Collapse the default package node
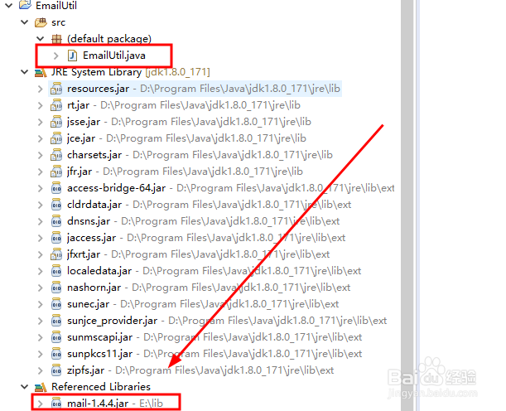The width and height of the screenshot is (506, 411). [x=41, y=39]
